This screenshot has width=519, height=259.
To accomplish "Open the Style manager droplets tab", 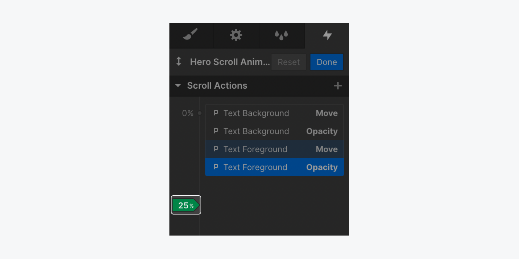I will 281,35.
